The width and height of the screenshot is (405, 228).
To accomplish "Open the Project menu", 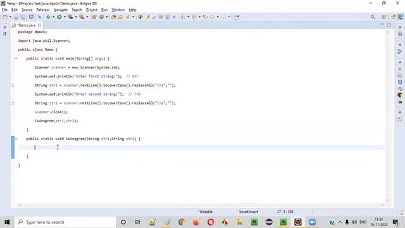I will point(91,10).
